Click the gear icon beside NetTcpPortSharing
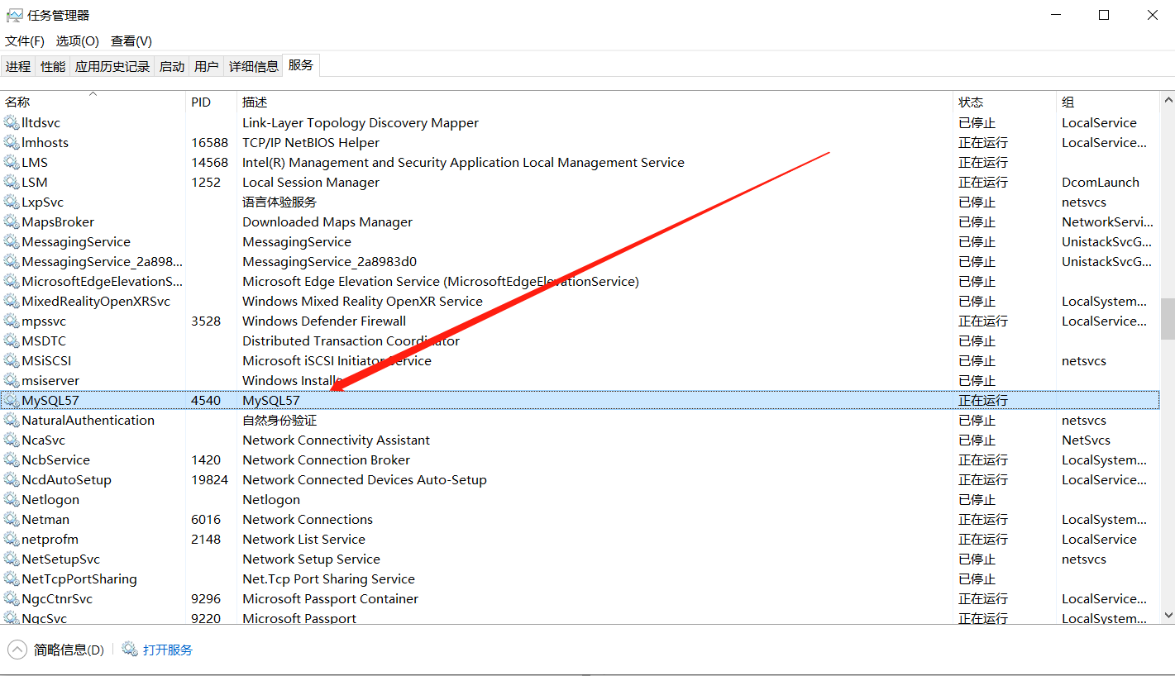The width and height of the screenshot is (1175, 676). (11, 578)
